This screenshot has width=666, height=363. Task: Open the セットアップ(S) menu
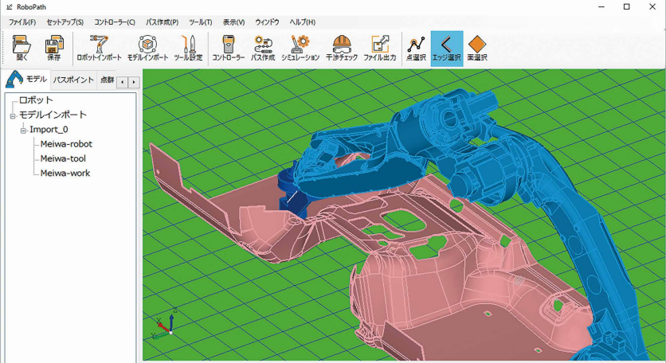click(x=65, y=22)
